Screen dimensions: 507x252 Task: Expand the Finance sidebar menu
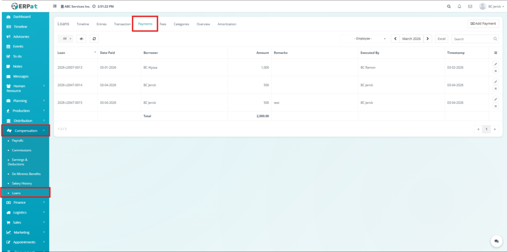[x=25, y=203]
